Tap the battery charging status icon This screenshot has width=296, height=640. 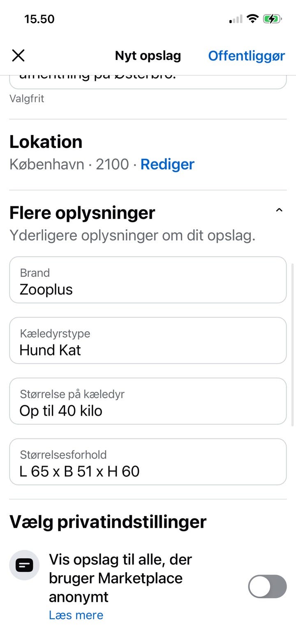(272, 19)
